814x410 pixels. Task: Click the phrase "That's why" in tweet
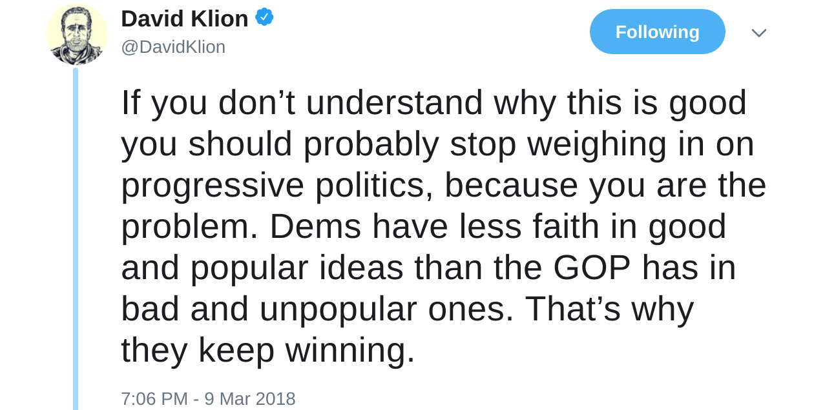[x=609, y=309]
